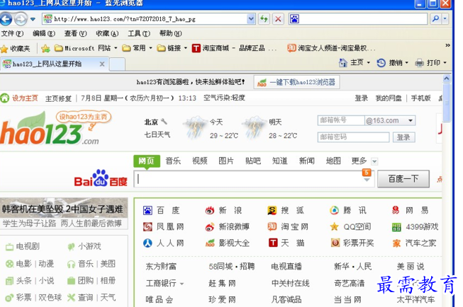Click the 主页 home icon in command bar
Screen dimensions: 463x307
pyautogui.click(x=343, y=63)
